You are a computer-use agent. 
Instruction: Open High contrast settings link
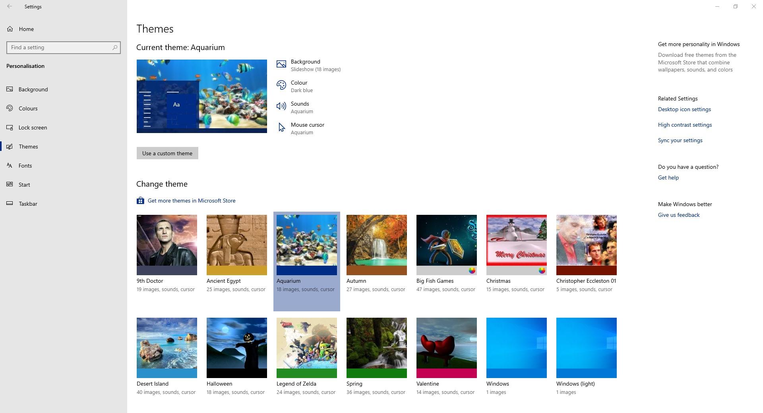point(685,125)
